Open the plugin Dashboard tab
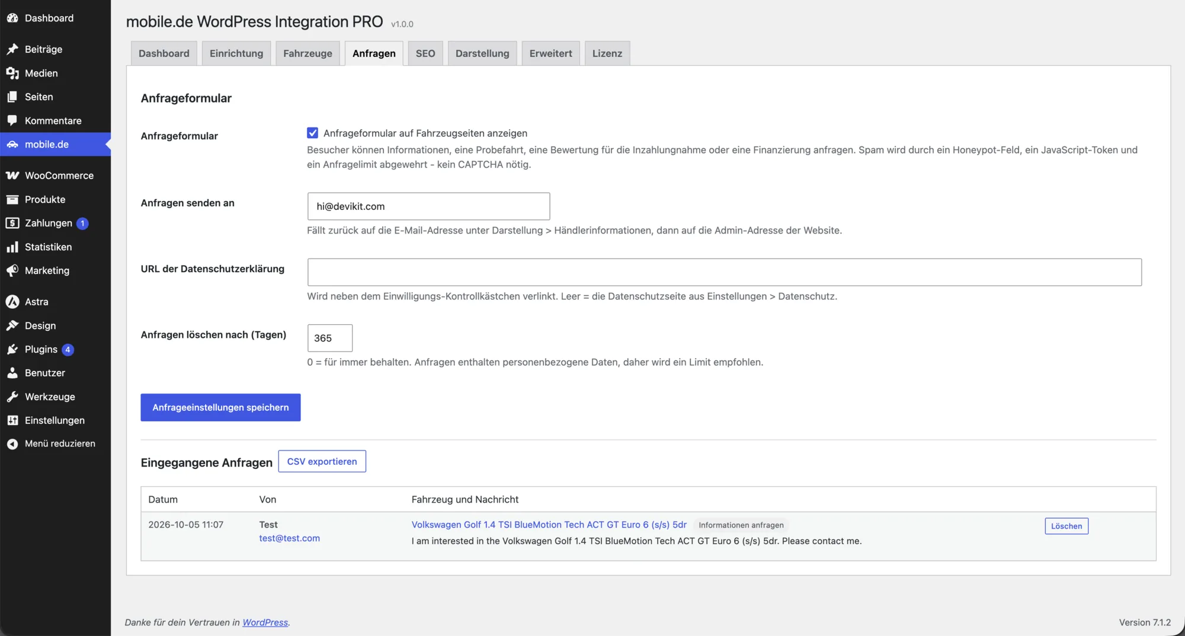 tap(164, 53)
